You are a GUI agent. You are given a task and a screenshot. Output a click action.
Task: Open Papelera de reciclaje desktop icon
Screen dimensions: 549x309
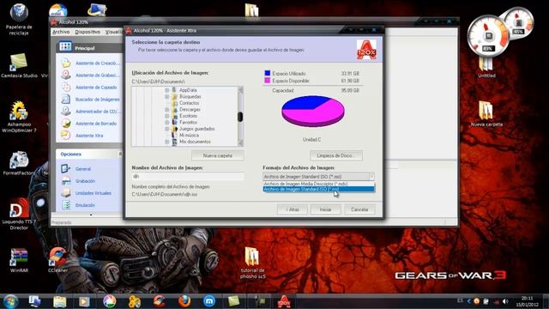click(19, 20)
